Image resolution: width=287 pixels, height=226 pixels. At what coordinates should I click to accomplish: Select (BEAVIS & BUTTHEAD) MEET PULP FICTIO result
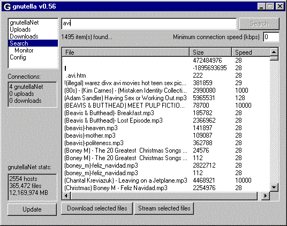coord(166,106)
